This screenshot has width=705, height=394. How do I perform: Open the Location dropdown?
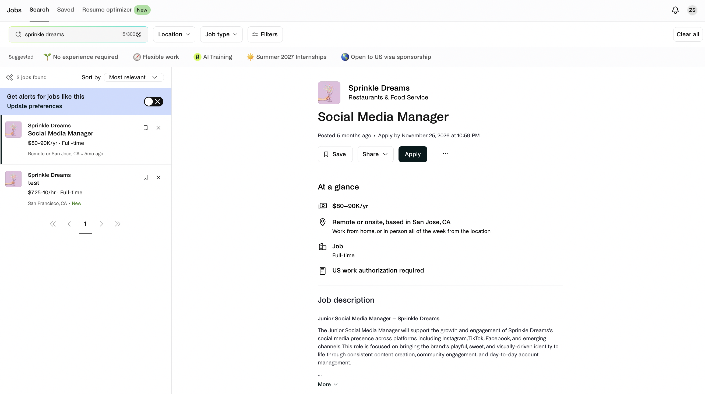[x=174, y=34]
